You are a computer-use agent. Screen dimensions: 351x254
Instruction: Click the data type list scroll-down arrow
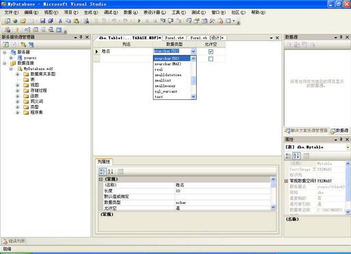(x=193, y=97)
